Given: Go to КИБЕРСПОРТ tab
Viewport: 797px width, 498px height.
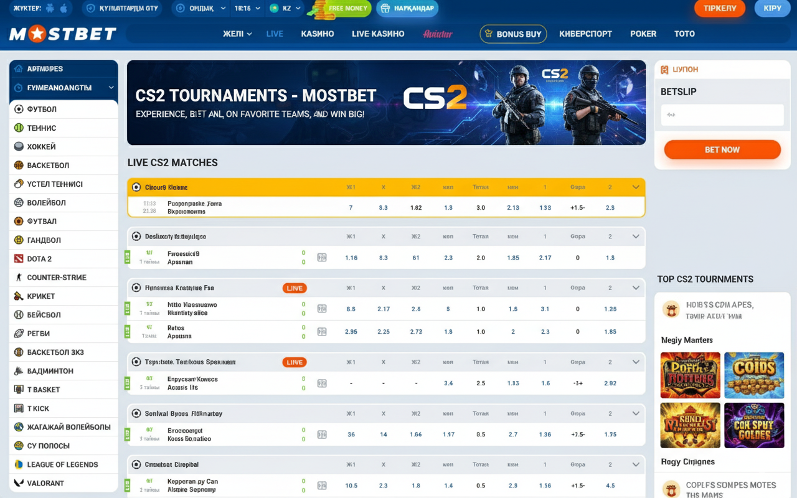Looking at the screenshot, I should [x=585, y=34].
